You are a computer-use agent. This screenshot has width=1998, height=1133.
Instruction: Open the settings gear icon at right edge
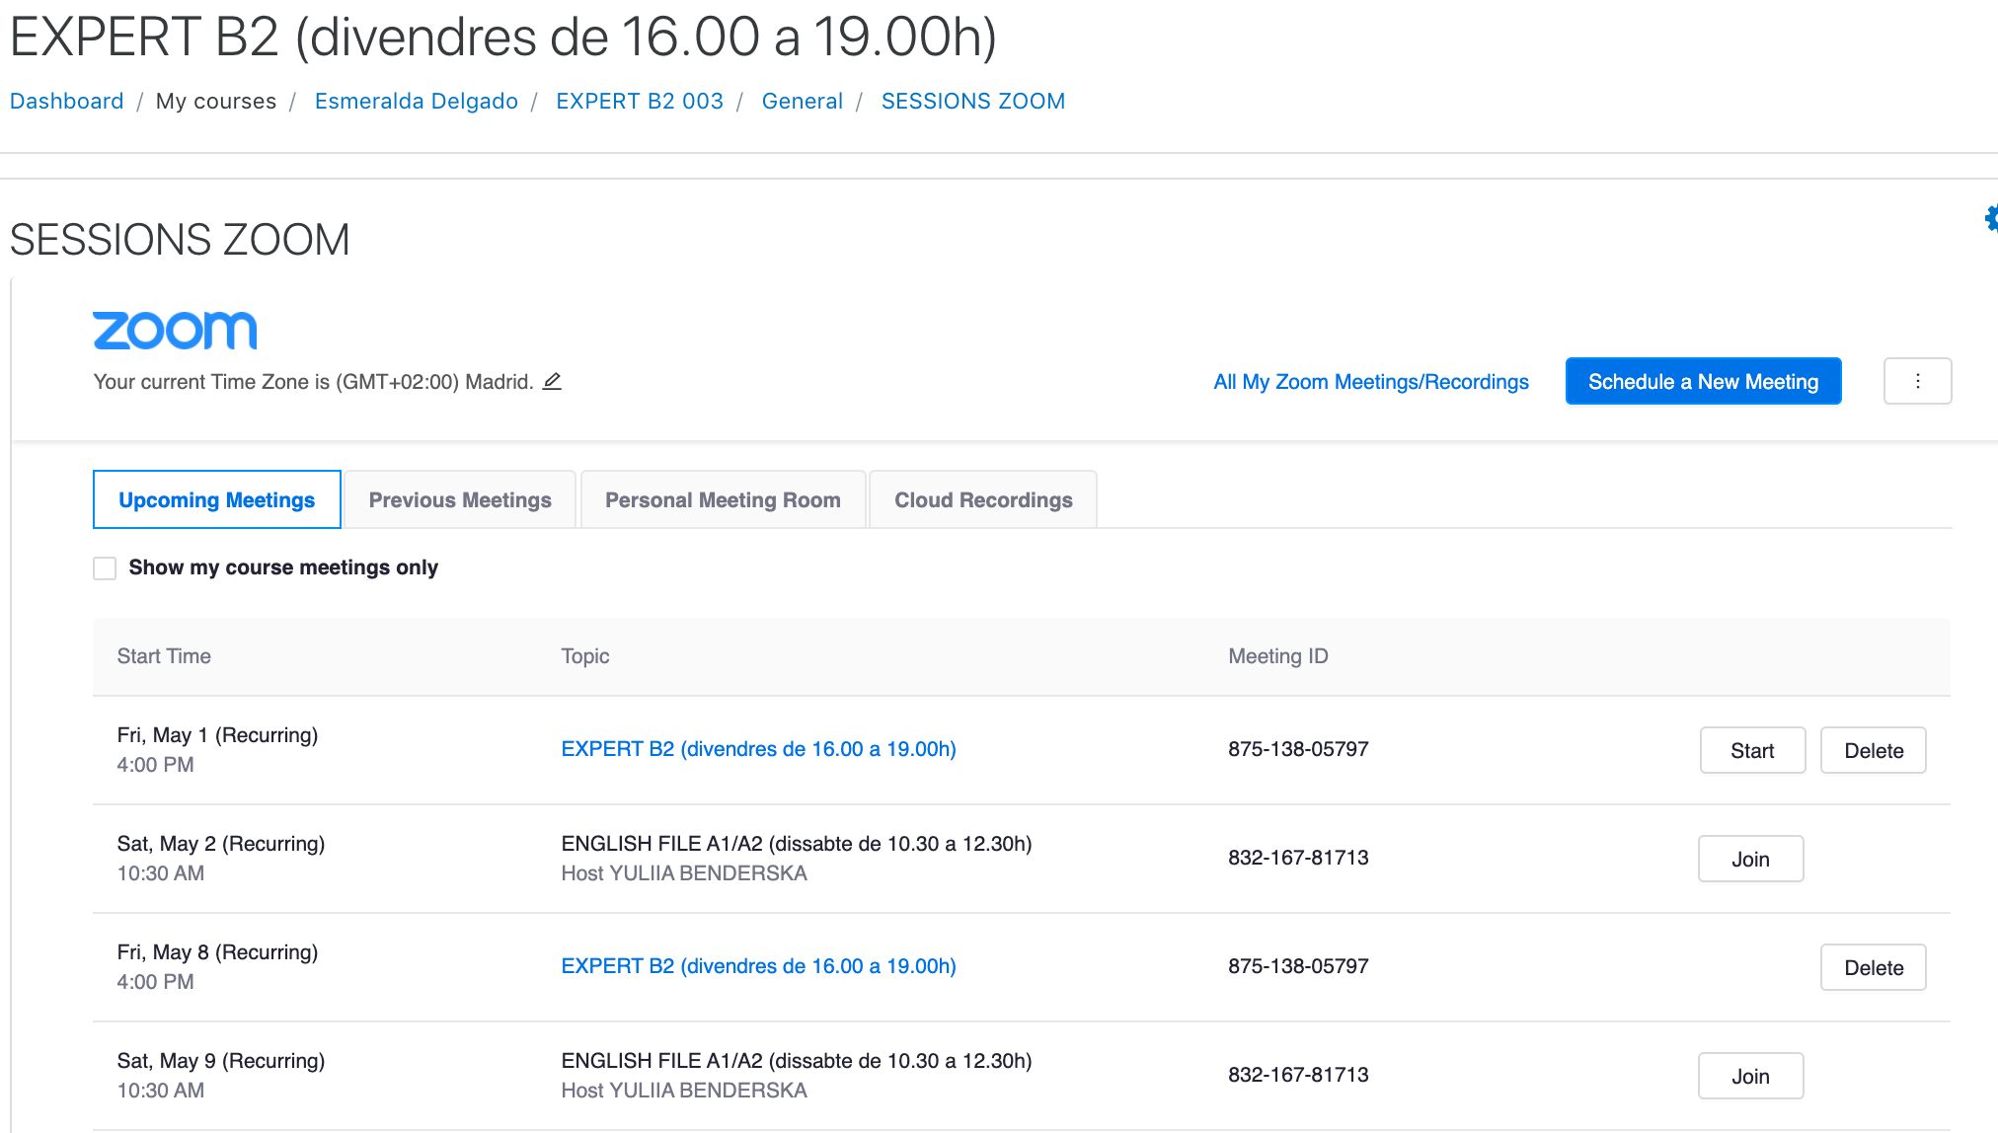point(1990,218)
